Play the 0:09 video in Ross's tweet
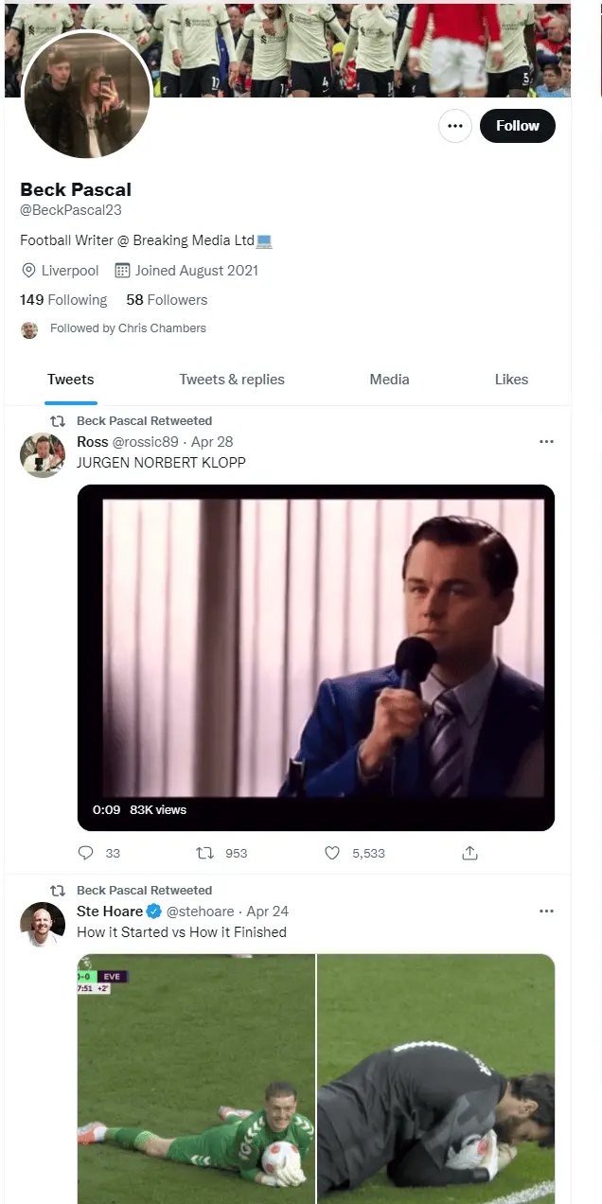 pyautogui.click(x=315, y=658)
